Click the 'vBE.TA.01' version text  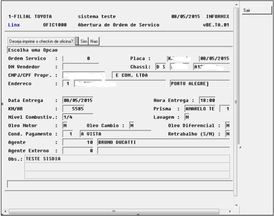pyautogui.click(x=216, y=25)
